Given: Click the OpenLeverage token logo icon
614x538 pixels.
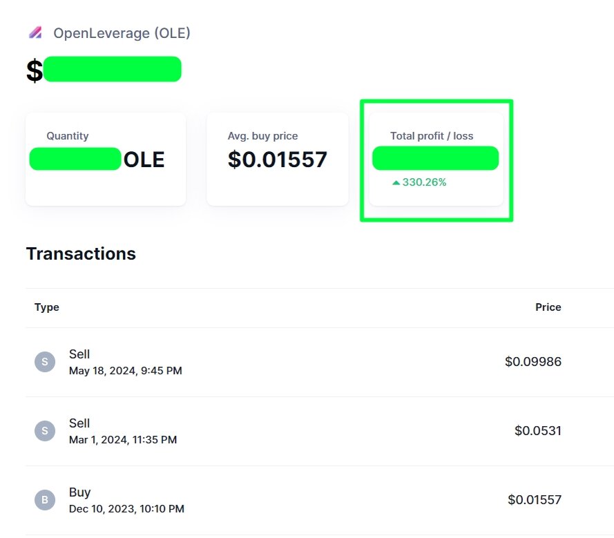Looking at the screenshot, I should pyautogui.click(x=38, y=32).
